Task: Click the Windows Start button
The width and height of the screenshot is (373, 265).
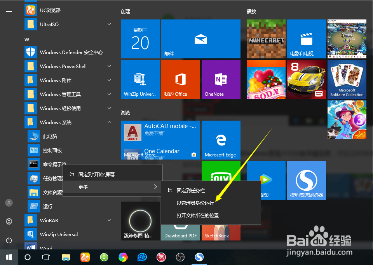Action: 9,257
